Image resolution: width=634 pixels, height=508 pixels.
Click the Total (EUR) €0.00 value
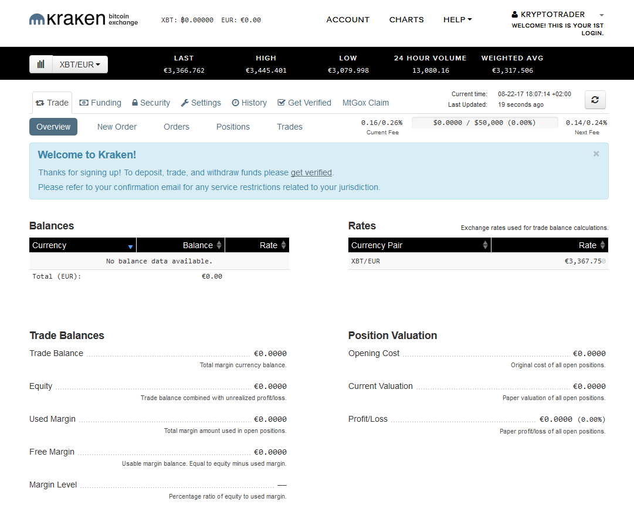pyautogui.click(x=212, y=276)
